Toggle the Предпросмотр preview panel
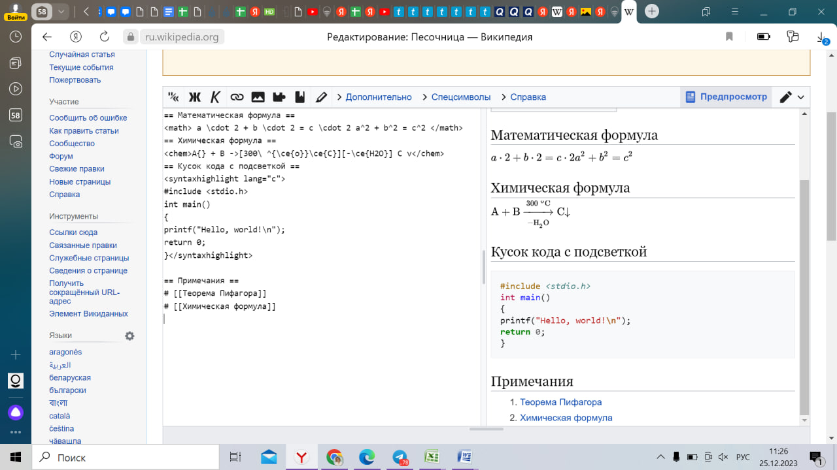This screenshot has width=837, height=470. [726, 97]
